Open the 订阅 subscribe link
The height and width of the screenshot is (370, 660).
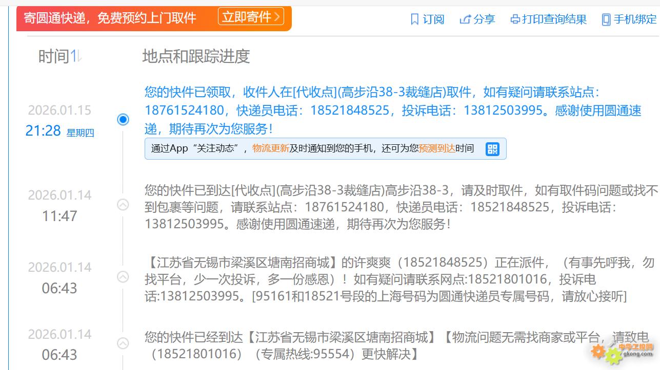[433, 19]
